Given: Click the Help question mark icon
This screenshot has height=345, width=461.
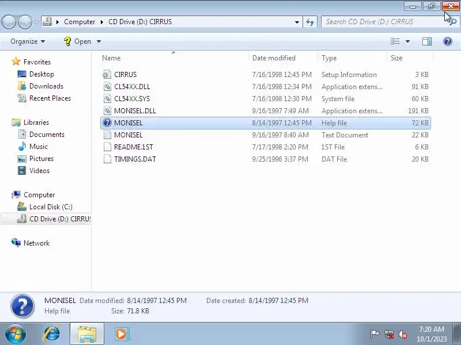Looking at the screenshot, I should pos(448,41).
